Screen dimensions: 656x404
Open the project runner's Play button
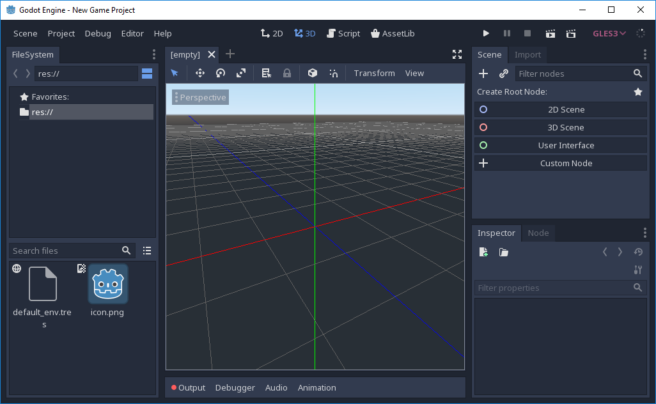(486, 33)
